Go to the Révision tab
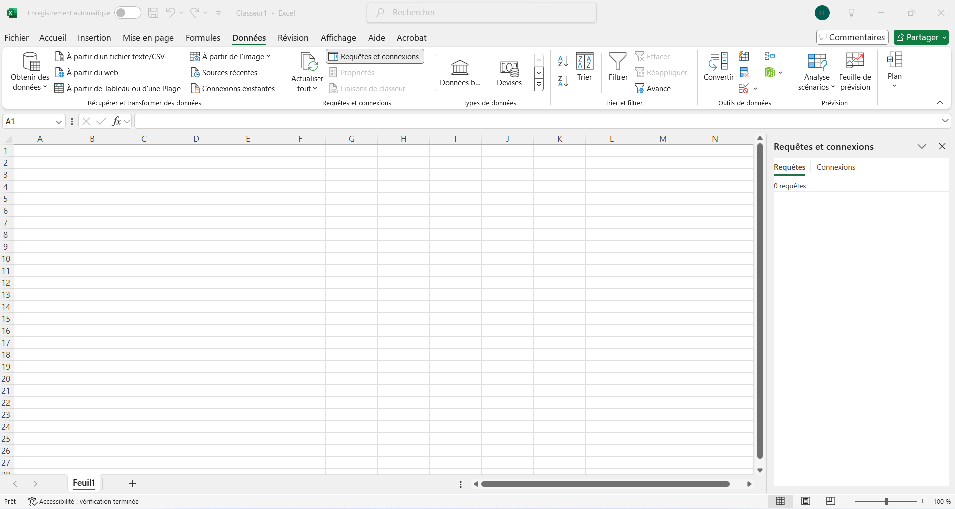 [293, 38]
